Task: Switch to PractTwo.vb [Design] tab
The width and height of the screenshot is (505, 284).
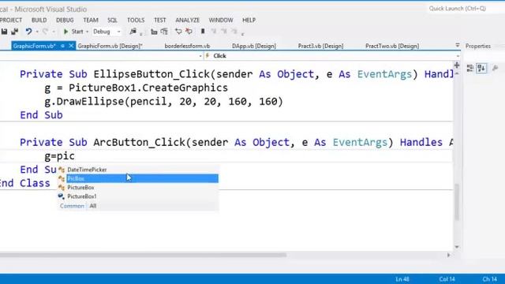Action: [x=392, y=46]
